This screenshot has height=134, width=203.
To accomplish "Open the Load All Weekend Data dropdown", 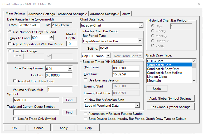I will 137,105.
